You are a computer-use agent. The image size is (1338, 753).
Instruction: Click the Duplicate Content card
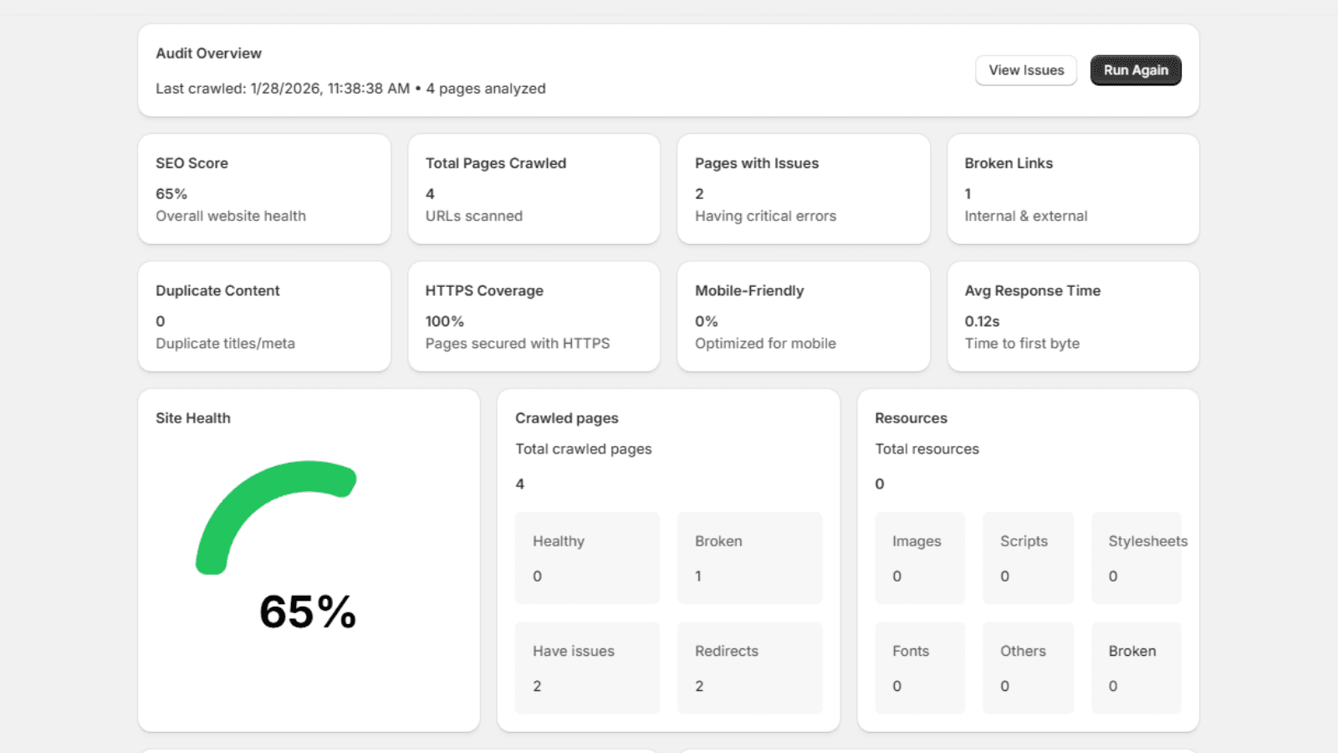(264, 316)
